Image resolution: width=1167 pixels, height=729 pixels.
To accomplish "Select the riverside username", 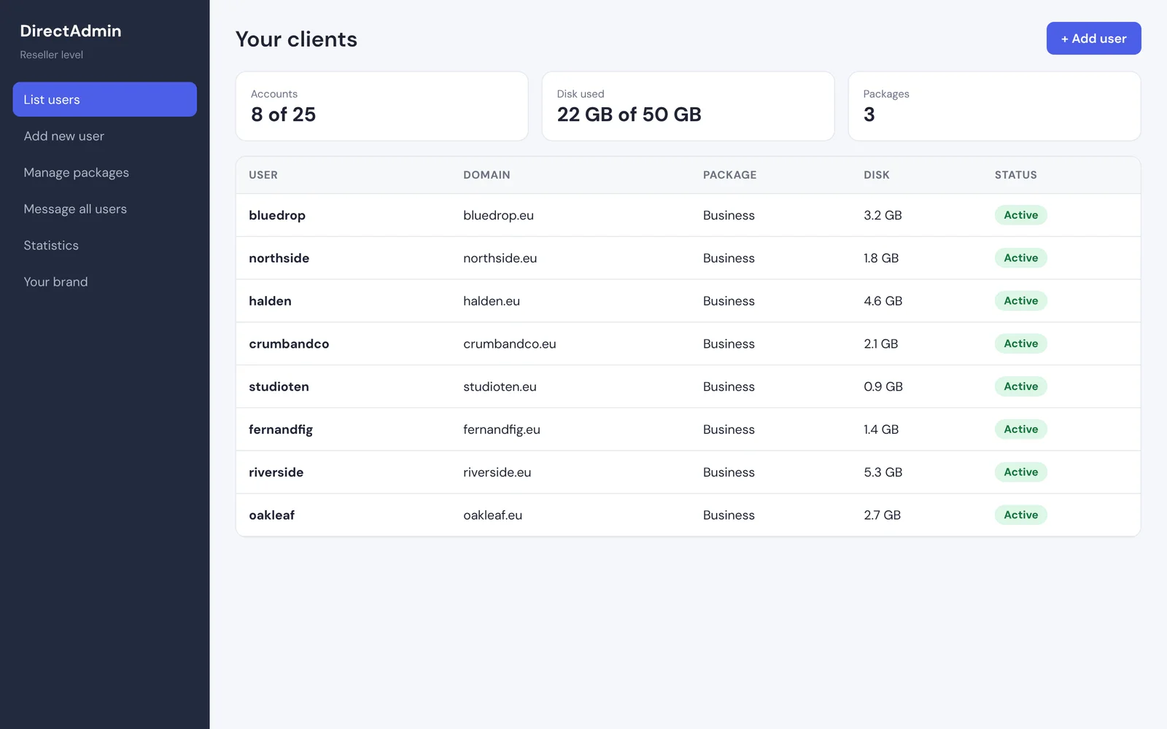I will point(276,472).
